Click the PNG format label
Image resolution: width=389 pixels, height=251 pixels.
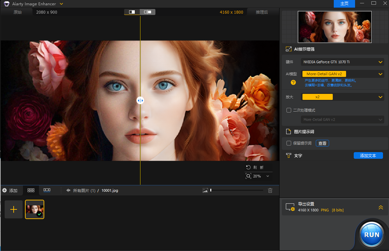325,210
